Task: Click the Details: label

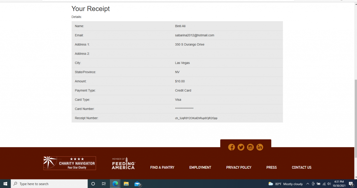Action: (77, 17)
